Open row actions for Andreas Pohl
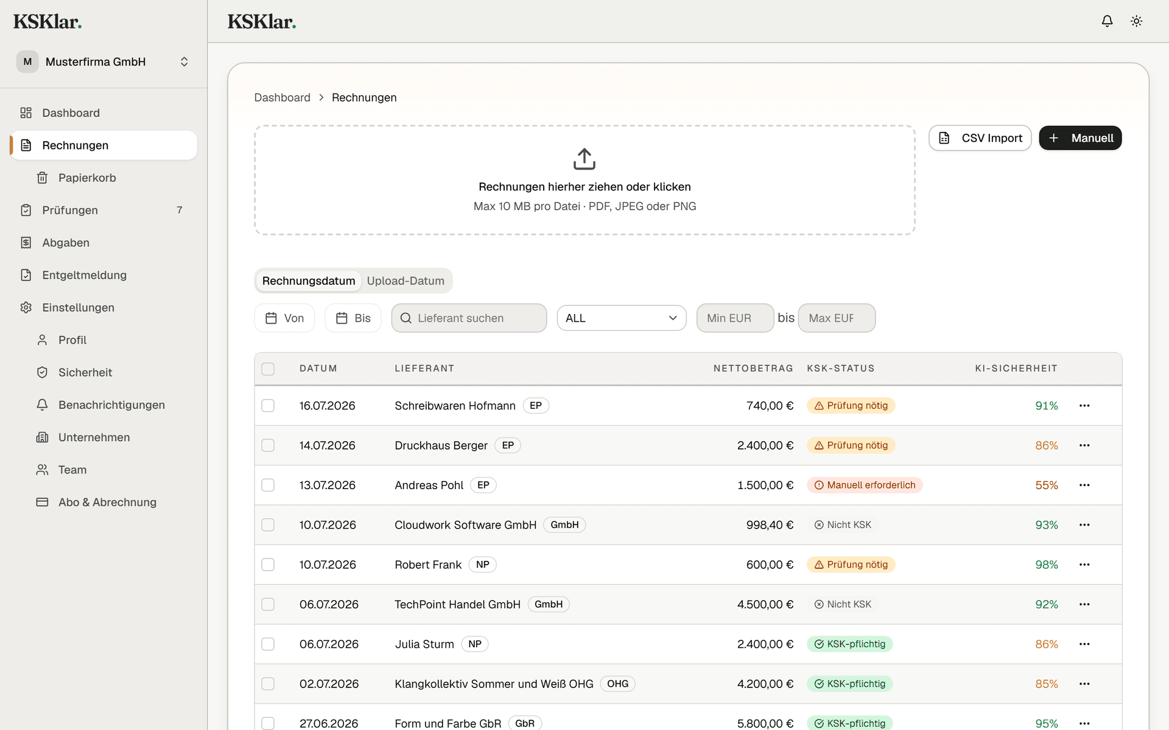The height and width of the screenshot is (730, 1169). pos(1084,485)
